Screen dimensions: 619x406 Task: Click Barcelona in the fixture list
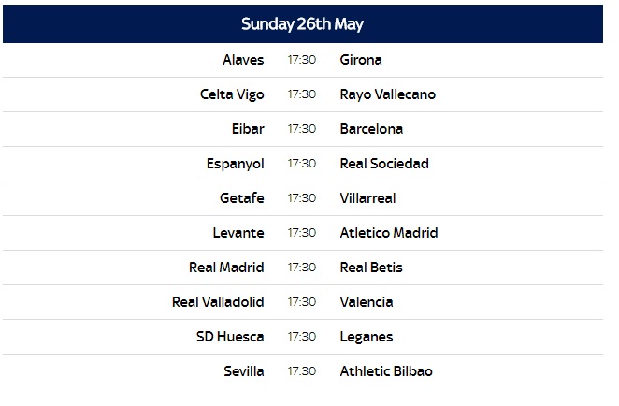[x=371, y=129]
